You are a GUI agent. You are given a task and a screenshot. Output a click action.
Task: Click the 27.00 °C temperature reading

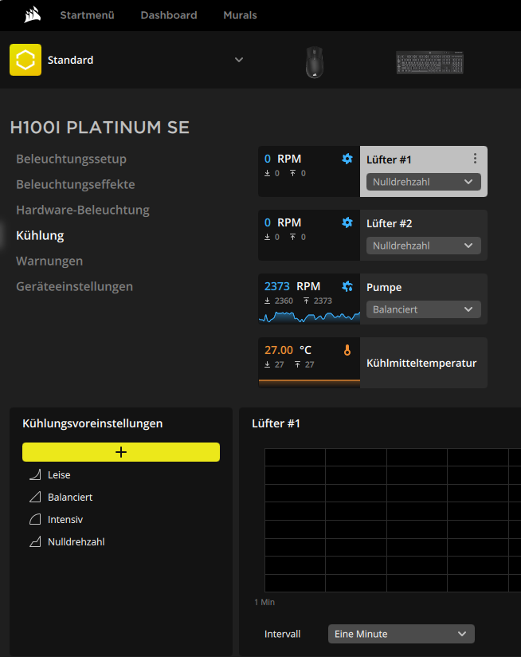coord(288,350)
